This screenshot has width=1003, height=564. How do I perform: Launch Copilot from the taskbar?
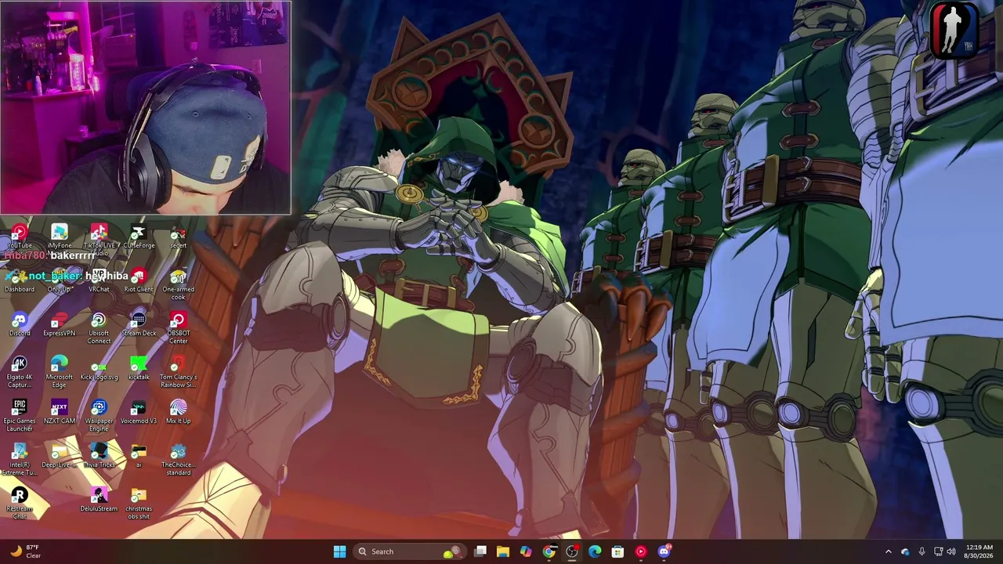click(x=526, y=551)
